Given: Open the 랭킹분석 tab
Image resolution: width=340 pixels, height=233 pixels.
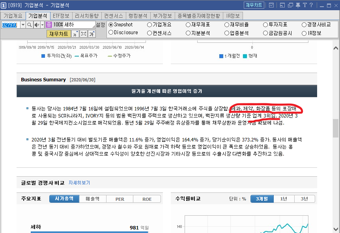Looking at the screenshot, I should coord(138,16).
